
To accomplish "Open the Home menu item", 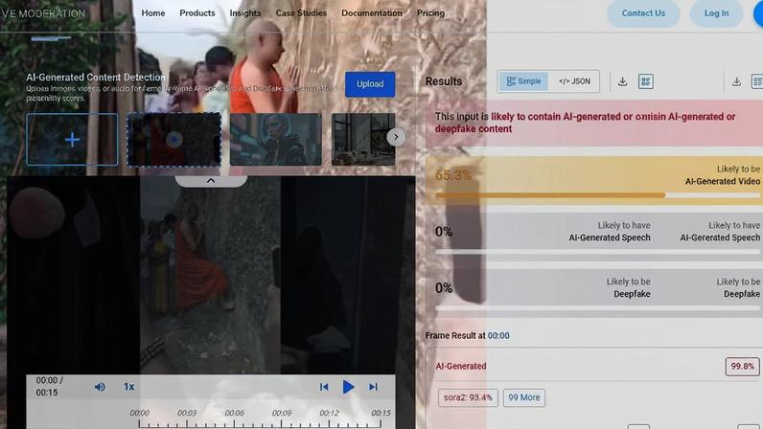I will [x=152, y=13].
